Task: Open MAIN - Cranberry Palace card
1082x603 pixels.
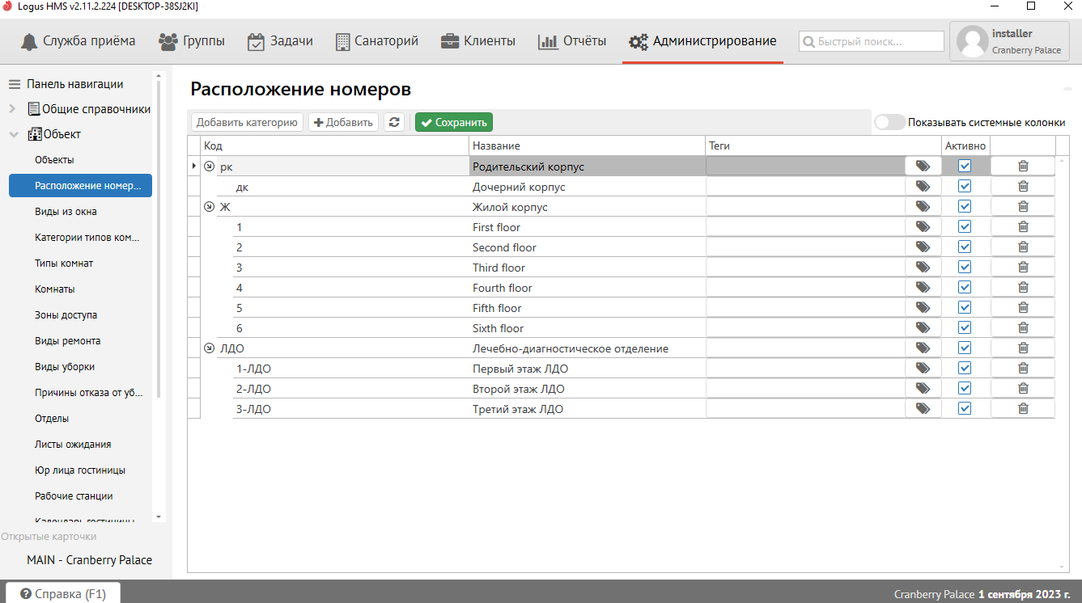Action: pyautogui.click(x=89, y=560)
